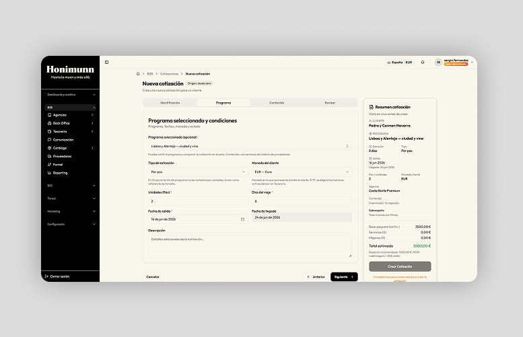
Task: Click the Proveedores folder icon
Action: (49, 156)
